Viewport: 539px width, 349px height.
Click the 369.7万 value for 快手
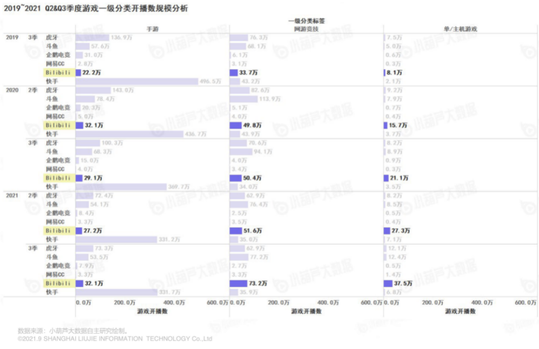pyautogui.click(x=179, y=187)
